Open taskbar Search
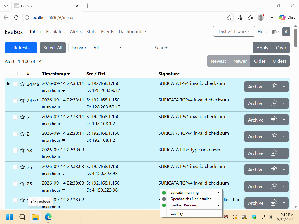This screenshot has height=224, width=299. click(22, 217)
